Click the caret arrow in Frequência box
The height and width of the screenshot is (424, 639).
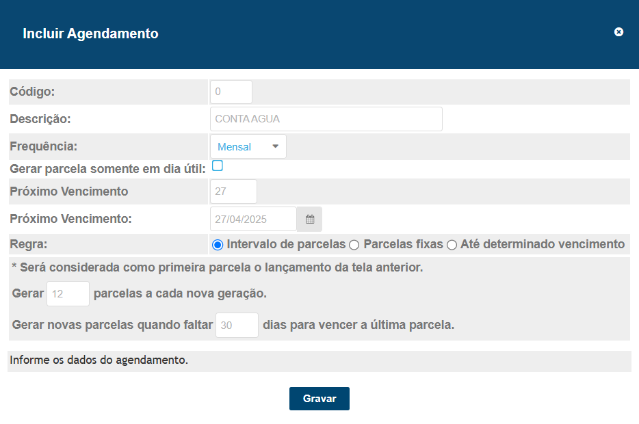click(276, 146)
